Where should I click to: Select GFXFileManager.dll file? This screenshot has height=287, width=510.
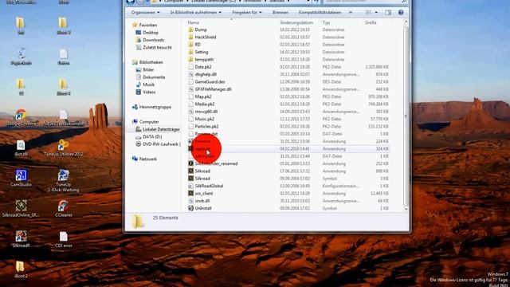click(x=213, y=89)
